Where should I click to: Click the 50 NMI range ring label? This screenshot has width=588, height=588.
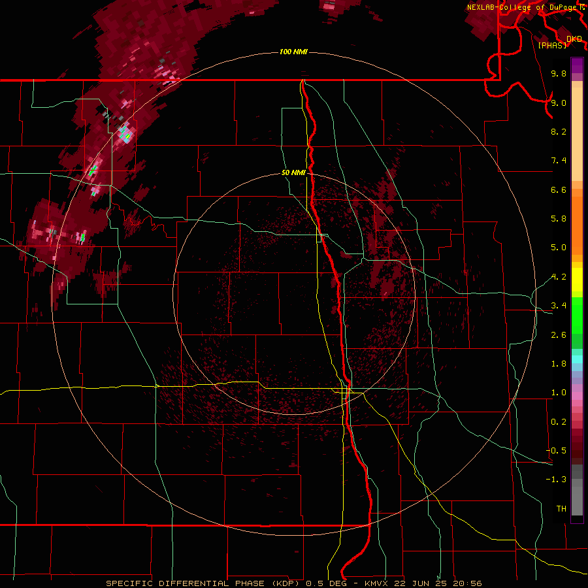293,172
